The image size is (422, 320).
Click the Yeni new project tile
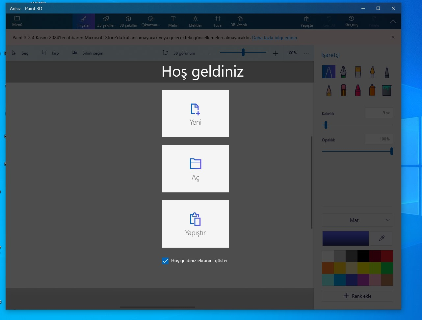(x=196, y=113)
